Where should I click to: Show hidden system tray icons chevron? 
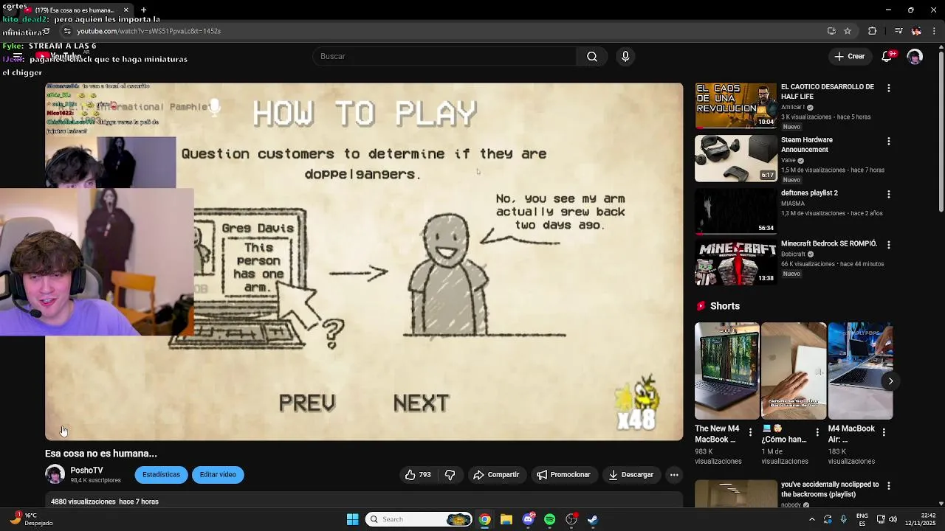click(811, 519)
